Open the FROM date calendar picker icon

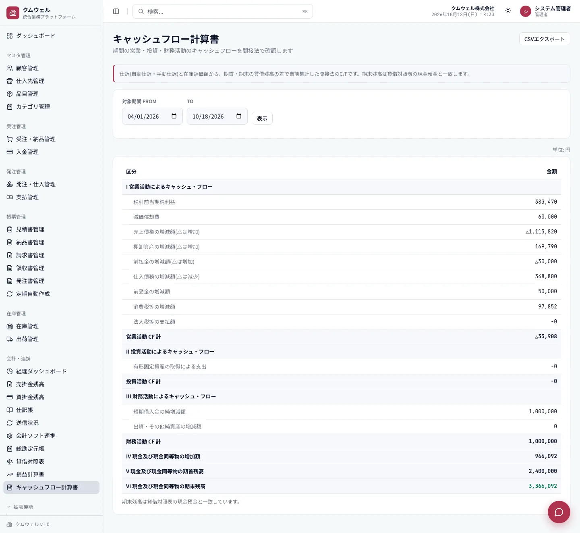tap(174, 116)
